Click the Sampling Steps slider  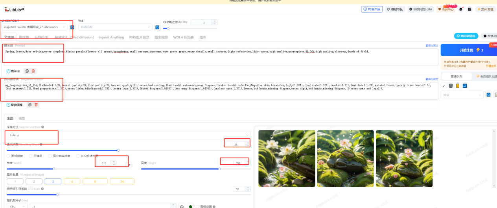point(129,150)
